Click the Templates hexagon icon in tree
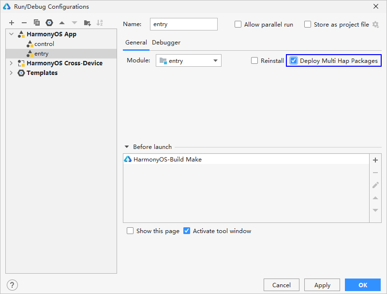The width and height of the screenshot is (387, 294). (x=21, y=73)
